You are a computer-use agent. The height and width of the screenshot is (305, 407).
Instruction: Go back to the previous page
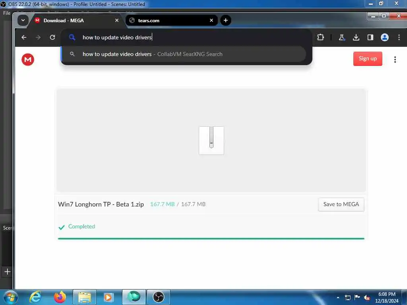click(x=24, y=37)
